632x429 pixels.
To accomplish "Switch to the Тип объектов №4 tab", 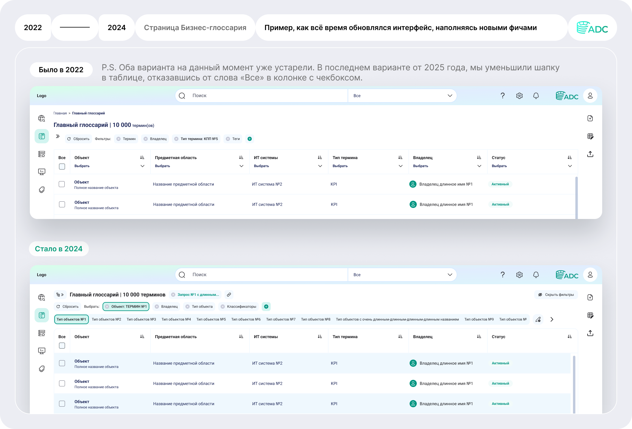I will point(176,319).
